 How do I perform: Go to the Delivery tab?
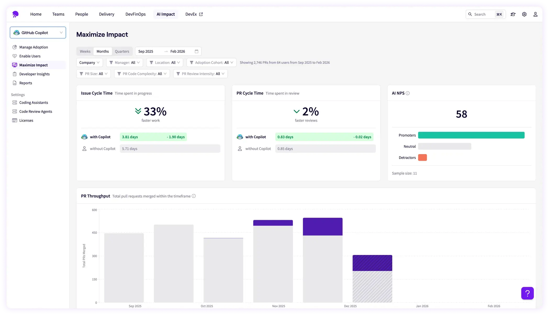point(107,14)
